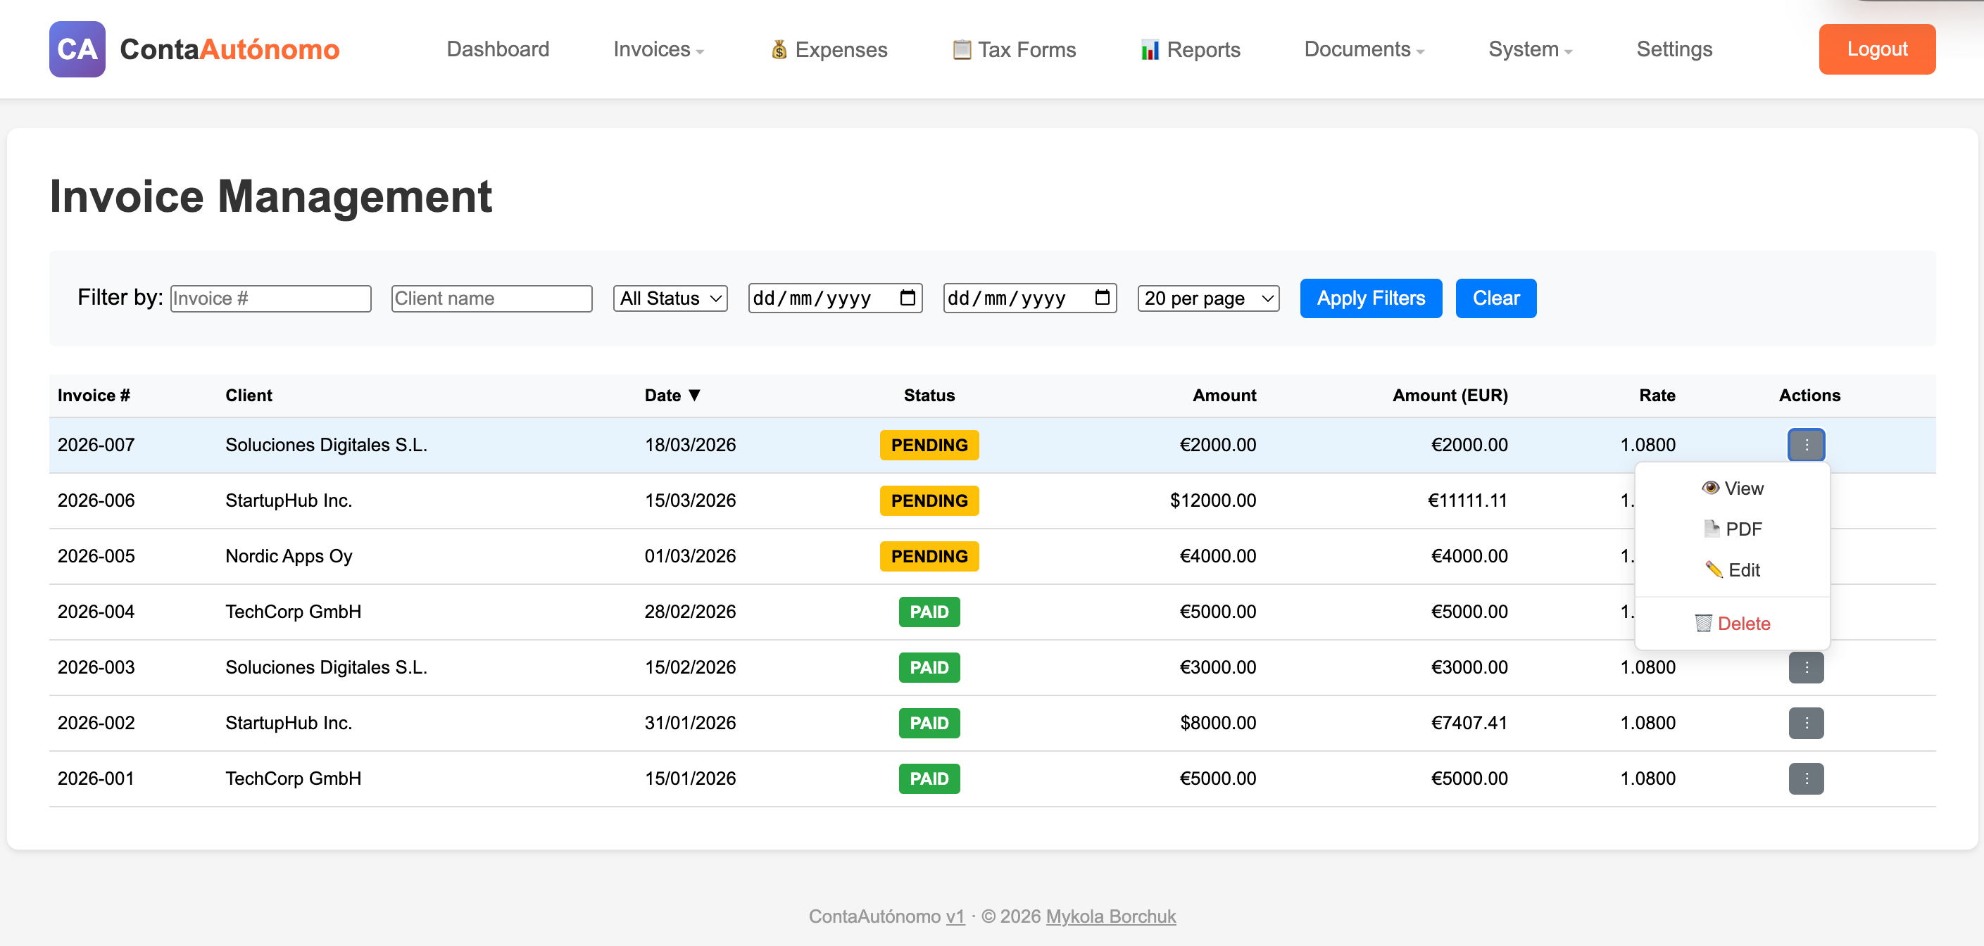Click the Apply Filters button
Screen dimensions: 1984x946
[1371, 298]
